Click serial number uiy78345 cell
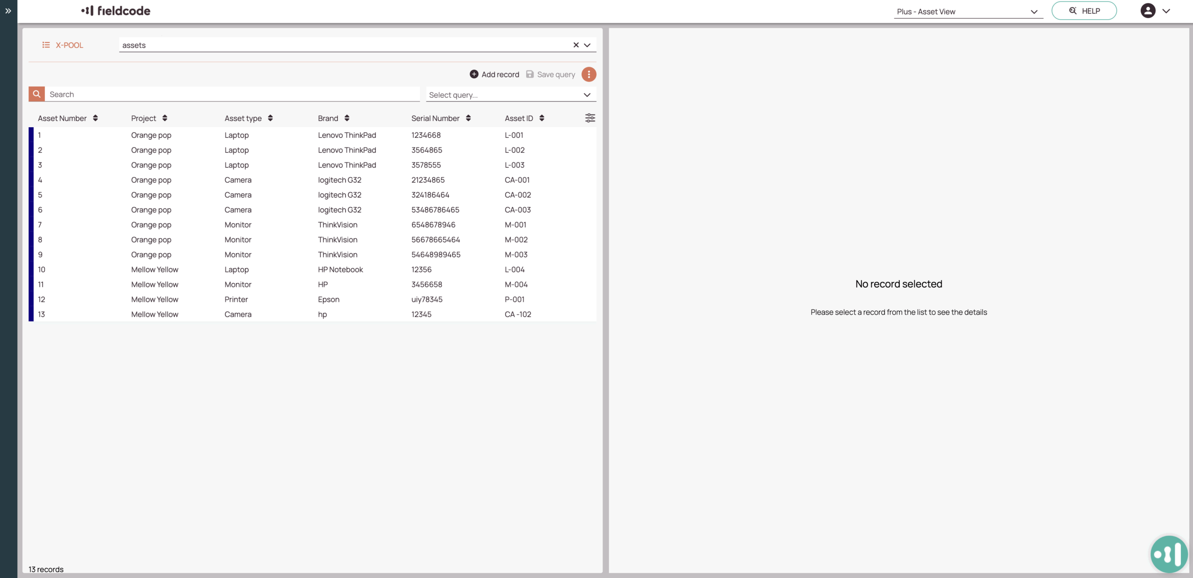The height and width of the screenshot is (578, 1193). pyautogui.click(x=427, y=299)
